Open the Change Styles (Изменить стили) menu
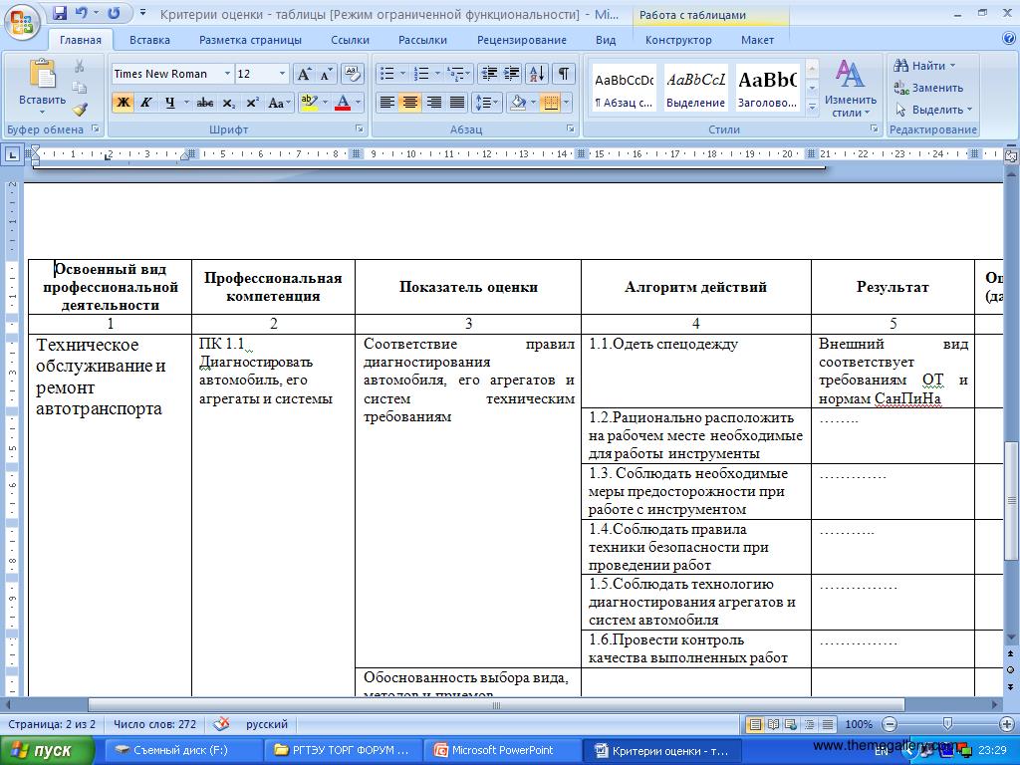Image resolution: width=1020 pixels, height=765 pixels. (x=850, y=89)
